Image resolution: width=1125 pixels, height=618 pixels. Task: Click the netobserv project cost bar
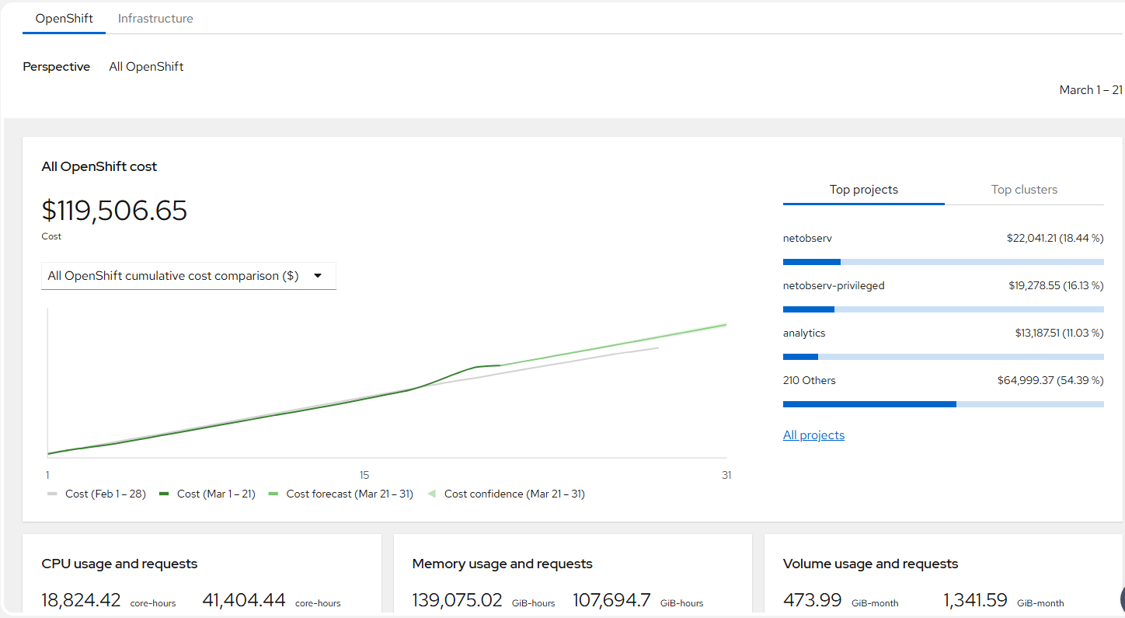point(943,262)
